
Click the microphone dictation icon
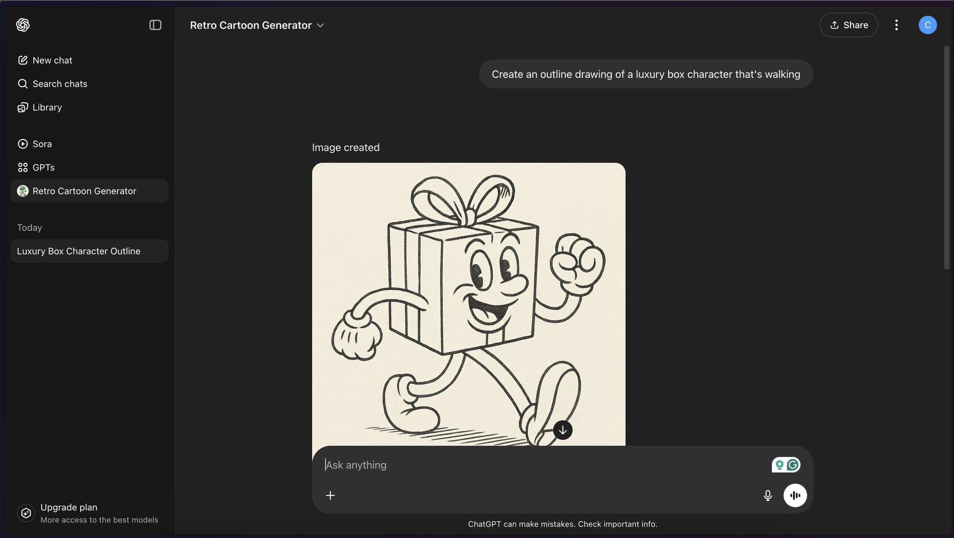point(767,496)
